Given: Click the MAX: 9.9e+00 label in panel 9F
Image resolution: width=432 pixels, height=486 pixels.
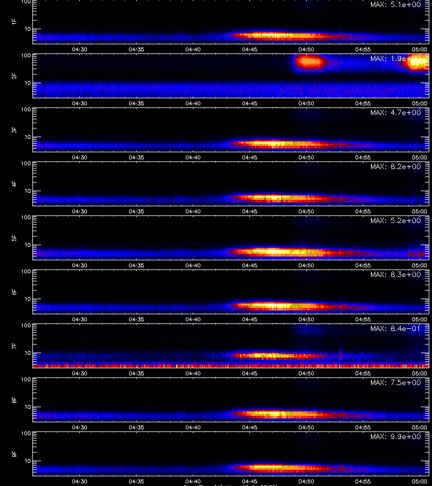Looking at the screenshot, I should 395,436.
